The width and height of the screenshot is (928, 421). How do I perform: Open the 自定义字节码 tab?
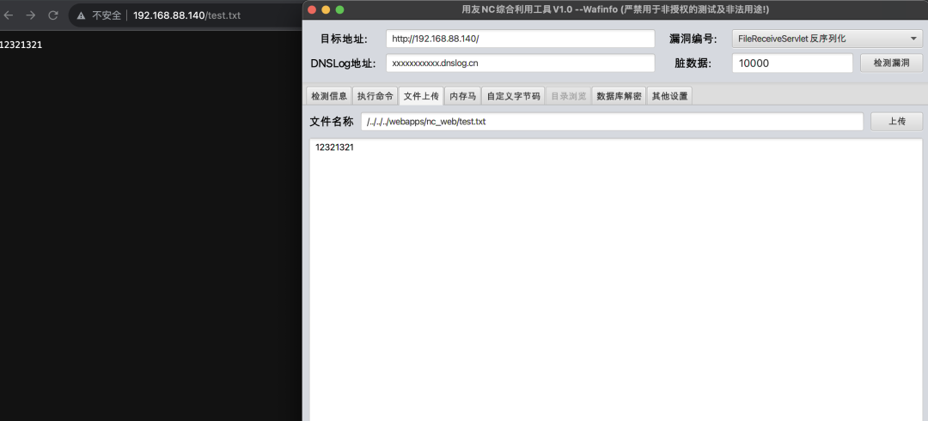pos(514,96)
